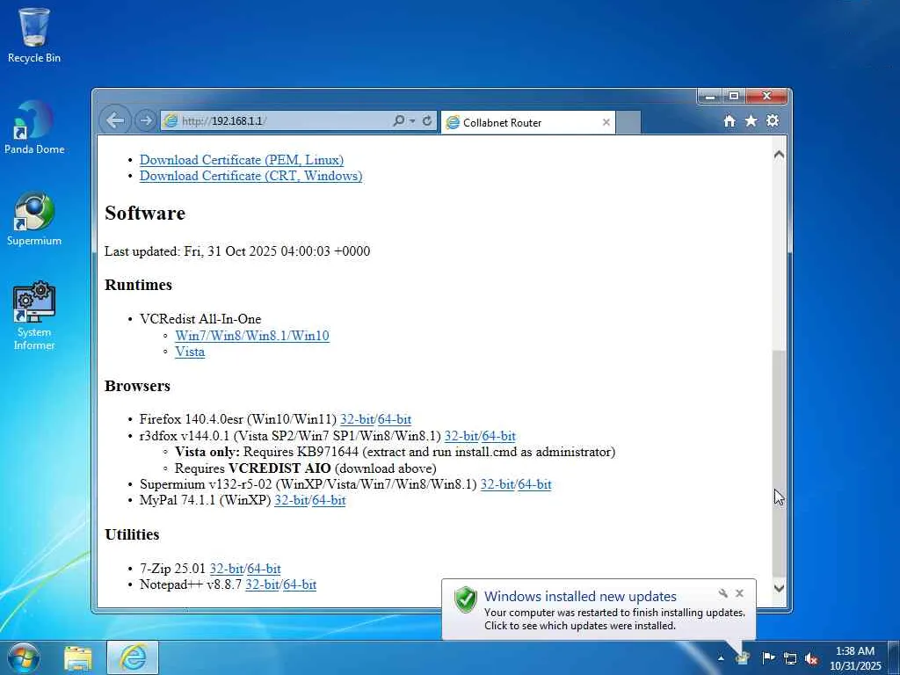Open the Win7/Win8/Win8.1/Win10 VCRedist link
This screenshot has width=900, height=675.
(252, 335)
